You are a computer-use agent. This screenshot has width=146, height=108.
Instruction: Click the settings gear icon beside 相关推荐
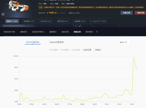click(x=97, y=32)
